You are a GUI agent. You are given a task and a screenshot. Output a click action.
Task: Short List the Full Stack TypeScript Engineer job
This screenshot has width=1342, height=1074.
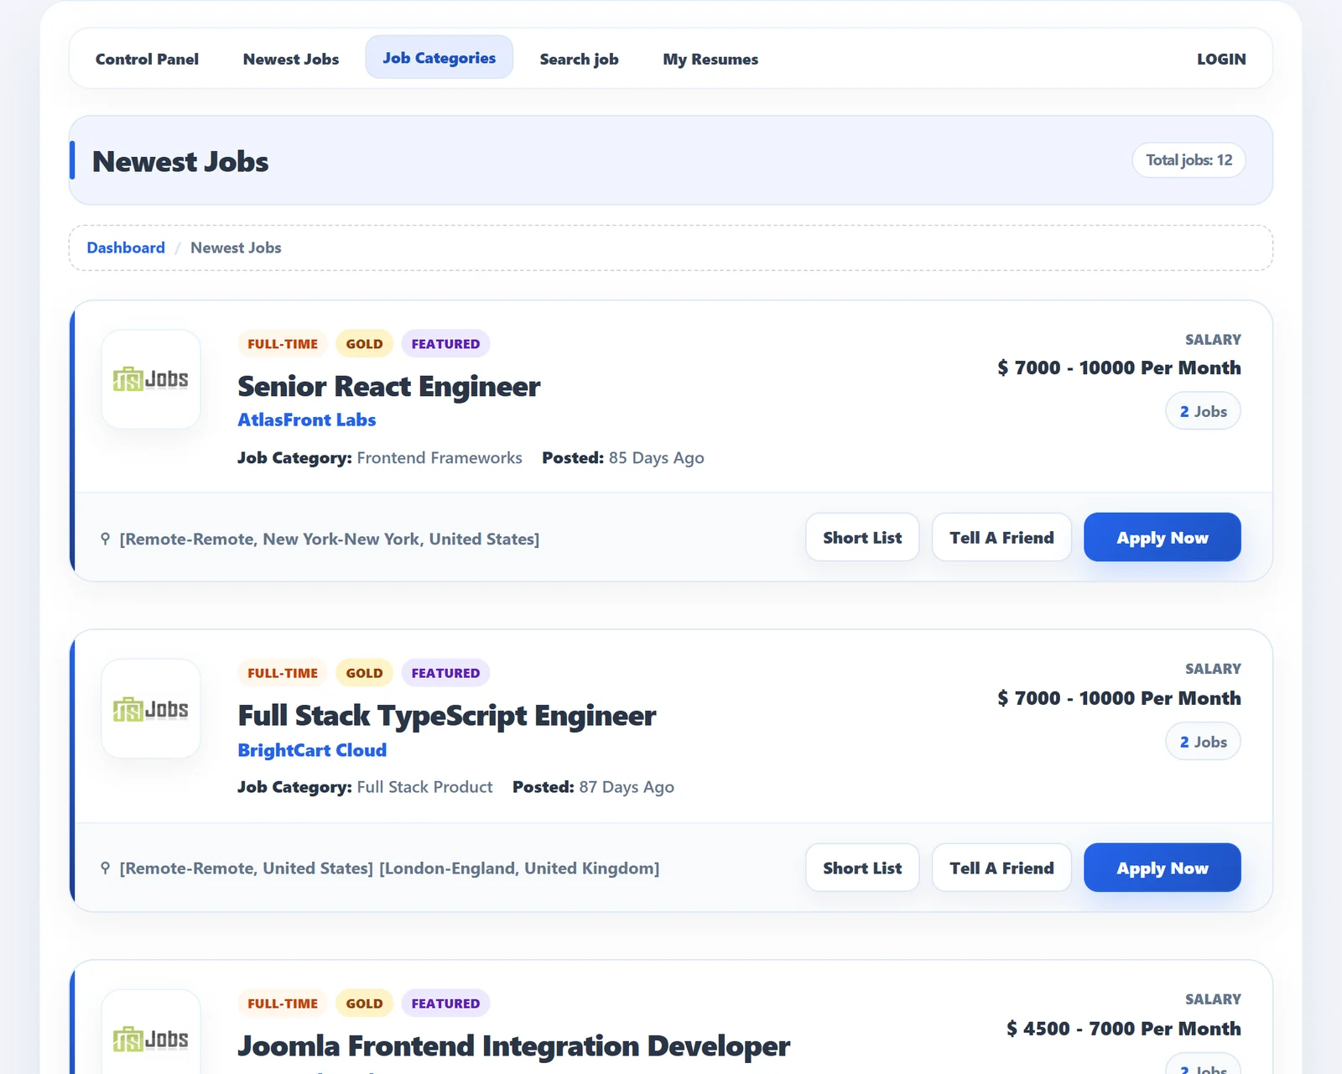point(862,868)
